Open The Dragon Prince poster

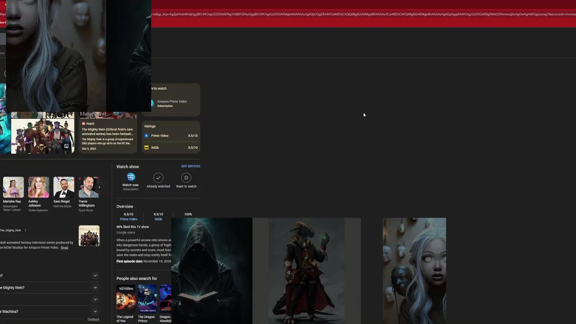147,298
